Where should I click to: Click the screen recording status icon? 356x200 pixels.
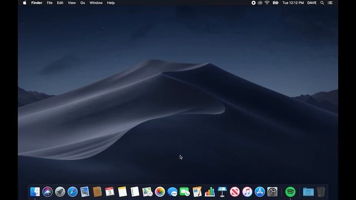pos(254,3)
